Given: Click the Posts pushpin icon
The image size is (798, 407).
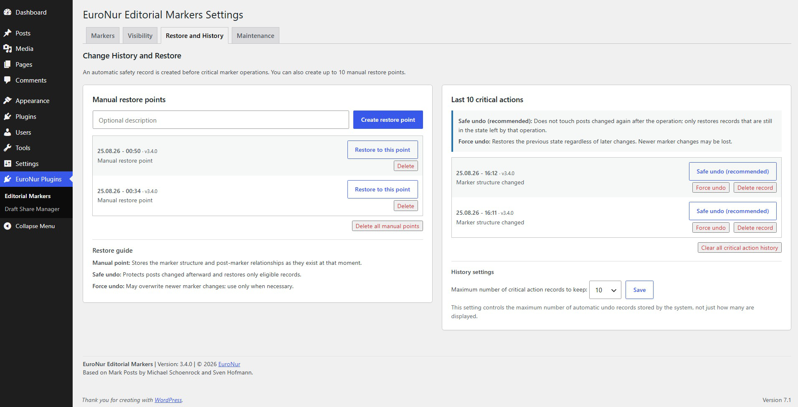Looking at the screenshot, I should click(x=8, y=33).
